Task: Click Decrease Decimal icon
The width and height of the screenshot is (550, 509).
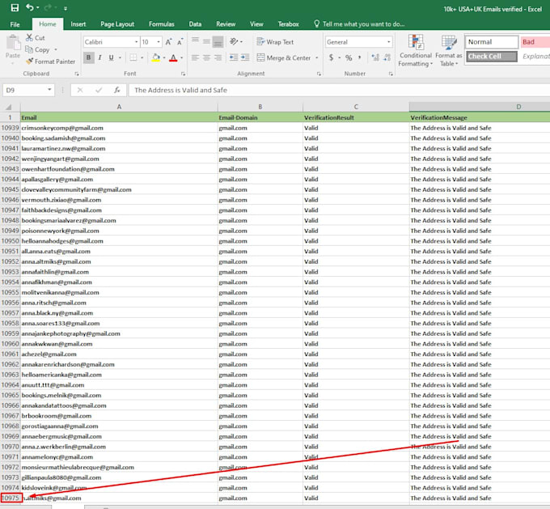Action: tap(387, 57)
